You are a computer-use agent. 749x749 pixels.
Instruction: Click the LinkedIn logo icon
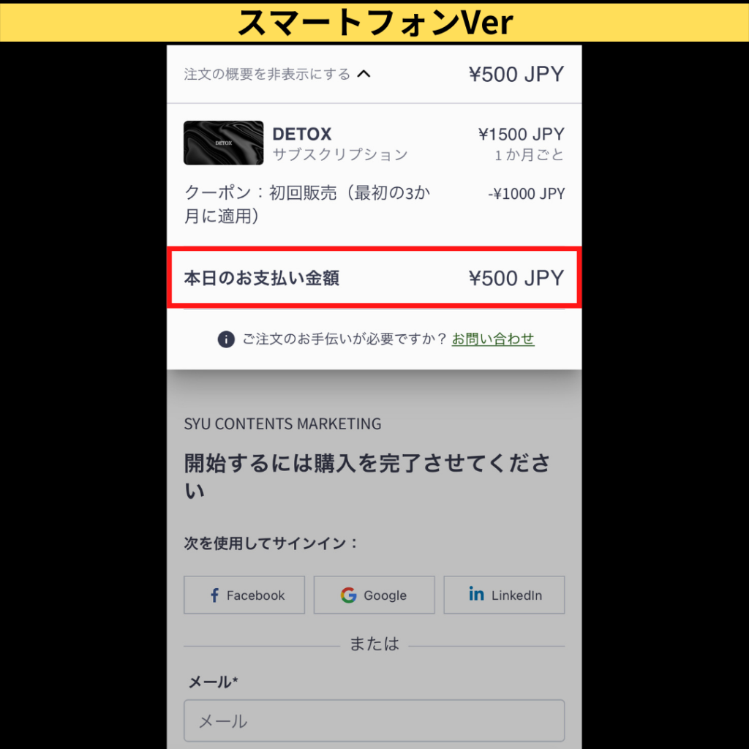tap(476, 594)
